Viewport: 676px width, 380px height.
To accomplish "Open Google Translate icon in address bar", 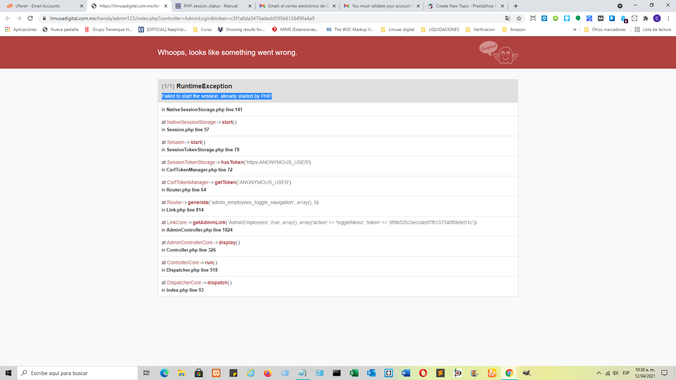I will point(507,18).
